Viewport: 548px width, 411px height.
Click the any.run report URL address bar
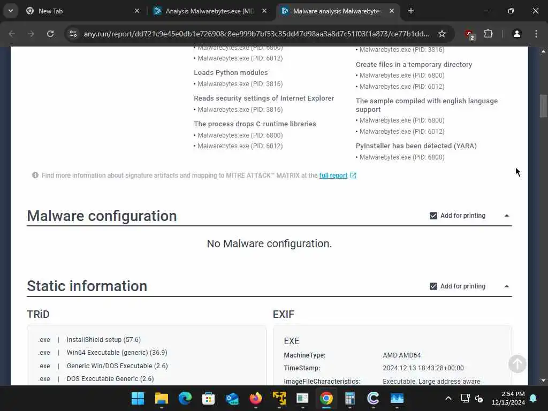point(256,34)
